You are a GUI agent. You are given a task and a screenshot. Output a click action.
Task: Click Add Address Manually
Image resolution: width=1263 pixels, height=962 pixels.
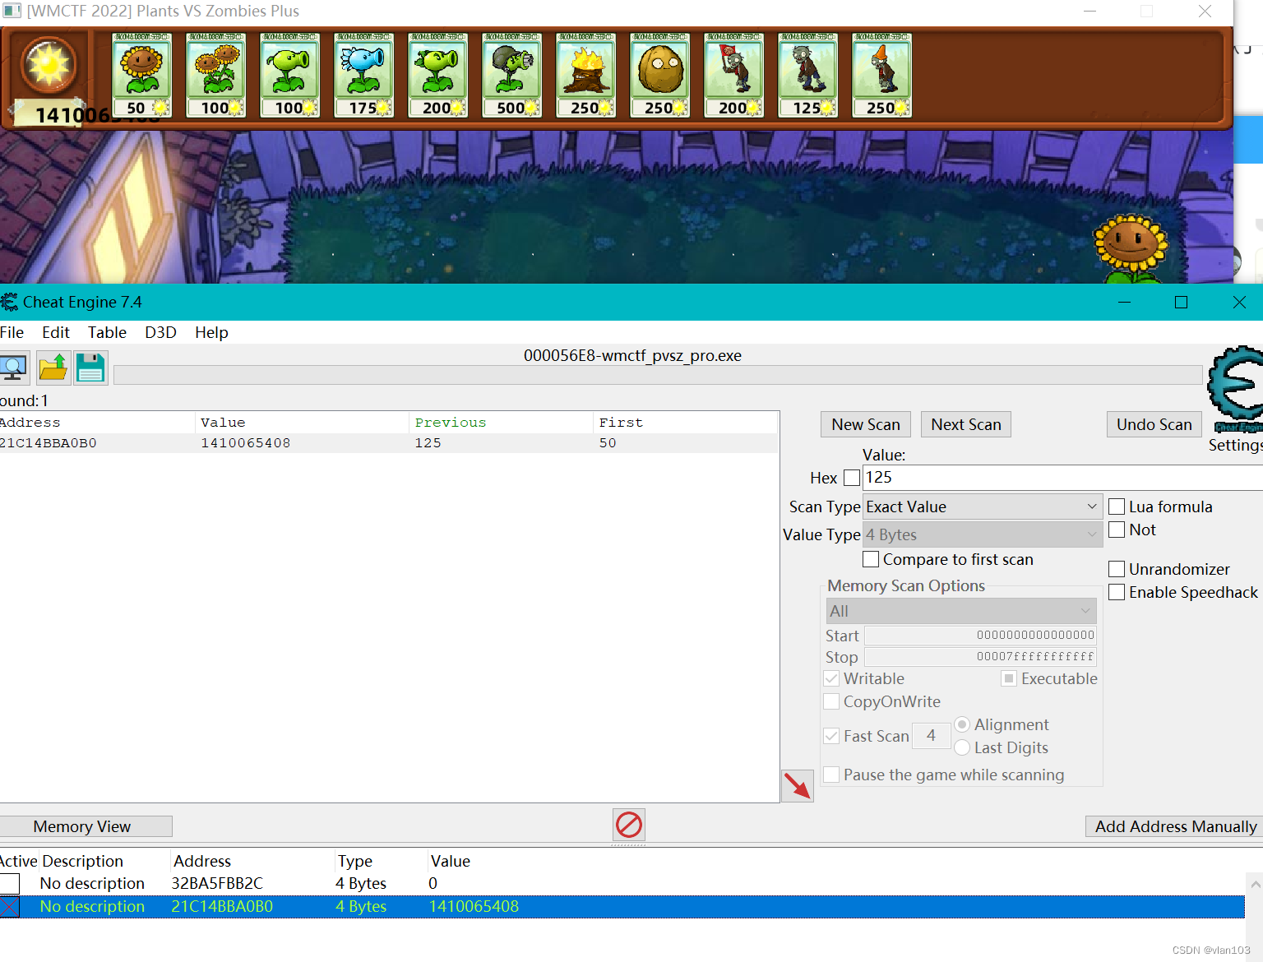[x=1175, y=826]
